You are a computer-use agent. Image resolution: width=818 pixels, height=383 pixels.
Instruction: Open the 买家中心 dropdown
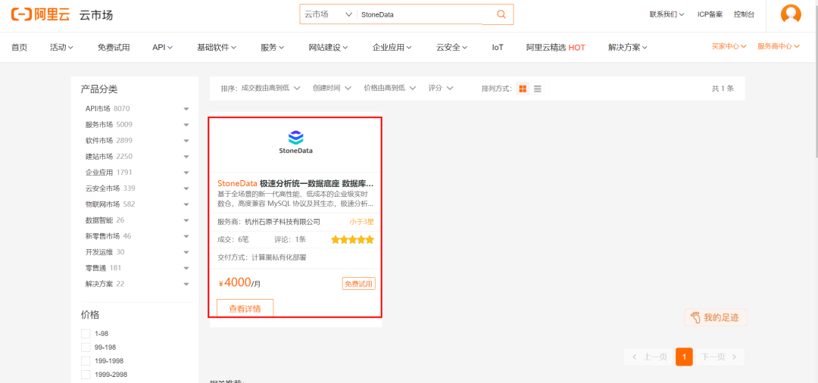coord(729,46)
